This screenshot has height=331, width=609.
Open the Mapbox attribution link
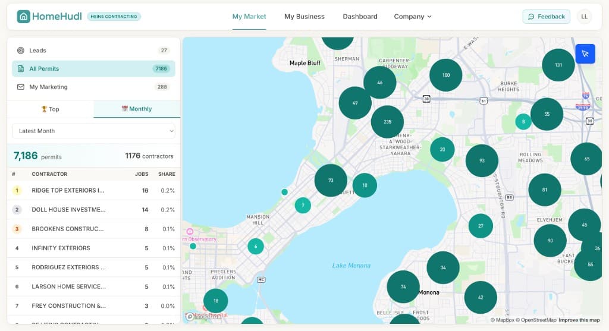tap(502, 320)
